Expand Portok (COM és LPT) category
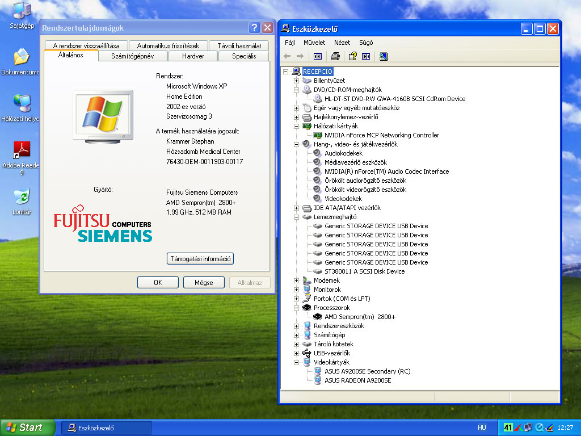Viewport: 581px width, 436px height. click(296, 299)
